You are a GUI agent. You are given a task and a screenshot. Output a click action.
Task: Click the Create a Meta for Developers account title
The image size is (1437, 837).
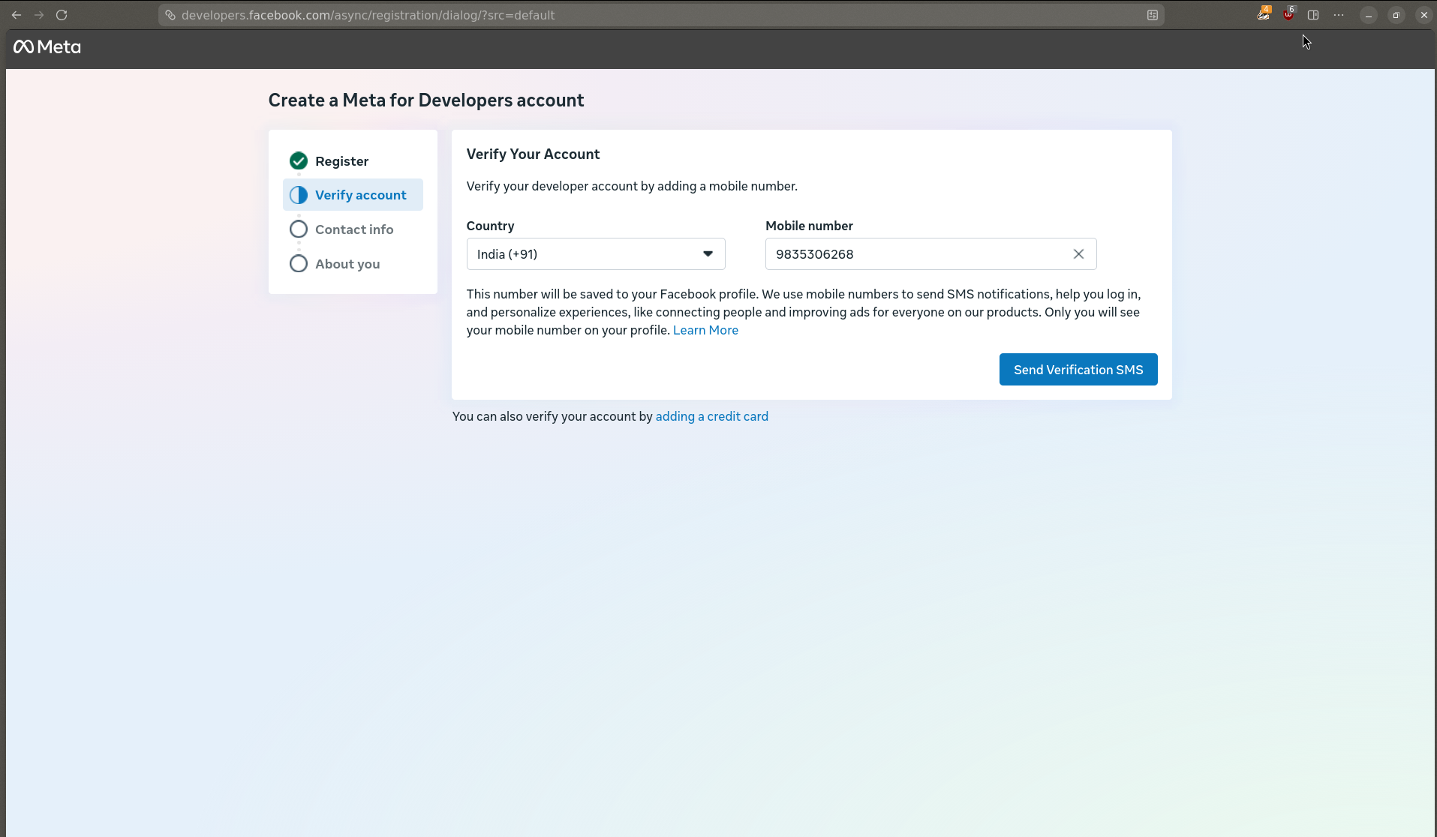426,100
